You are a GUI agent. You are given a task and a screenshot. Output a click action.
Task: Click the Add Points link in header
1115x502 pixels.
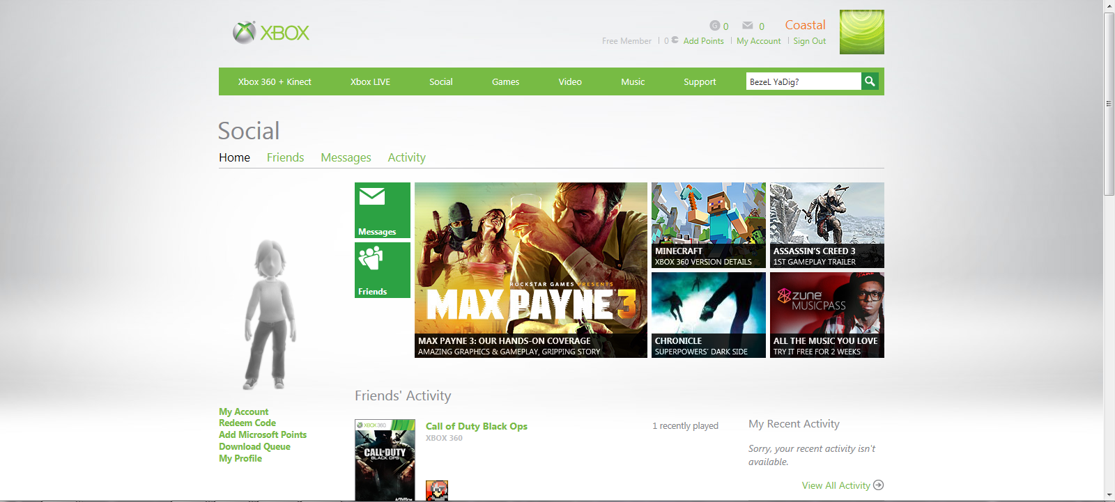(x=703, y=41)
